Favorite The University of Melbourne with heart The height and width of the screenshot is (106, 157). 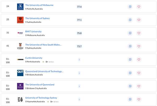point(139,7)
